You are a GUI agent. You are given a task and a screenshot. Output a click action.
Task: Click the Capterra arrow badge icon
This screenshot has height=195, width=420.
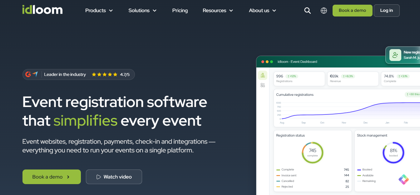35,74
